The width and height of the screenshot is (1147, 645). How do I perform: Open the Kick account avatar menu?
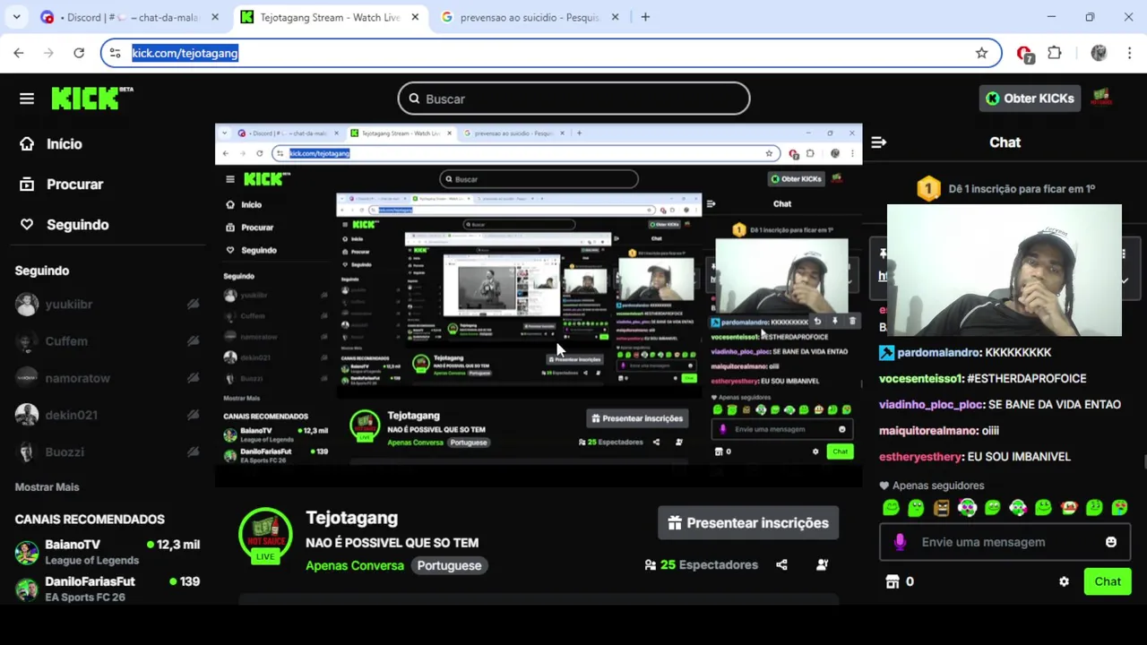tap(1101, 98)
